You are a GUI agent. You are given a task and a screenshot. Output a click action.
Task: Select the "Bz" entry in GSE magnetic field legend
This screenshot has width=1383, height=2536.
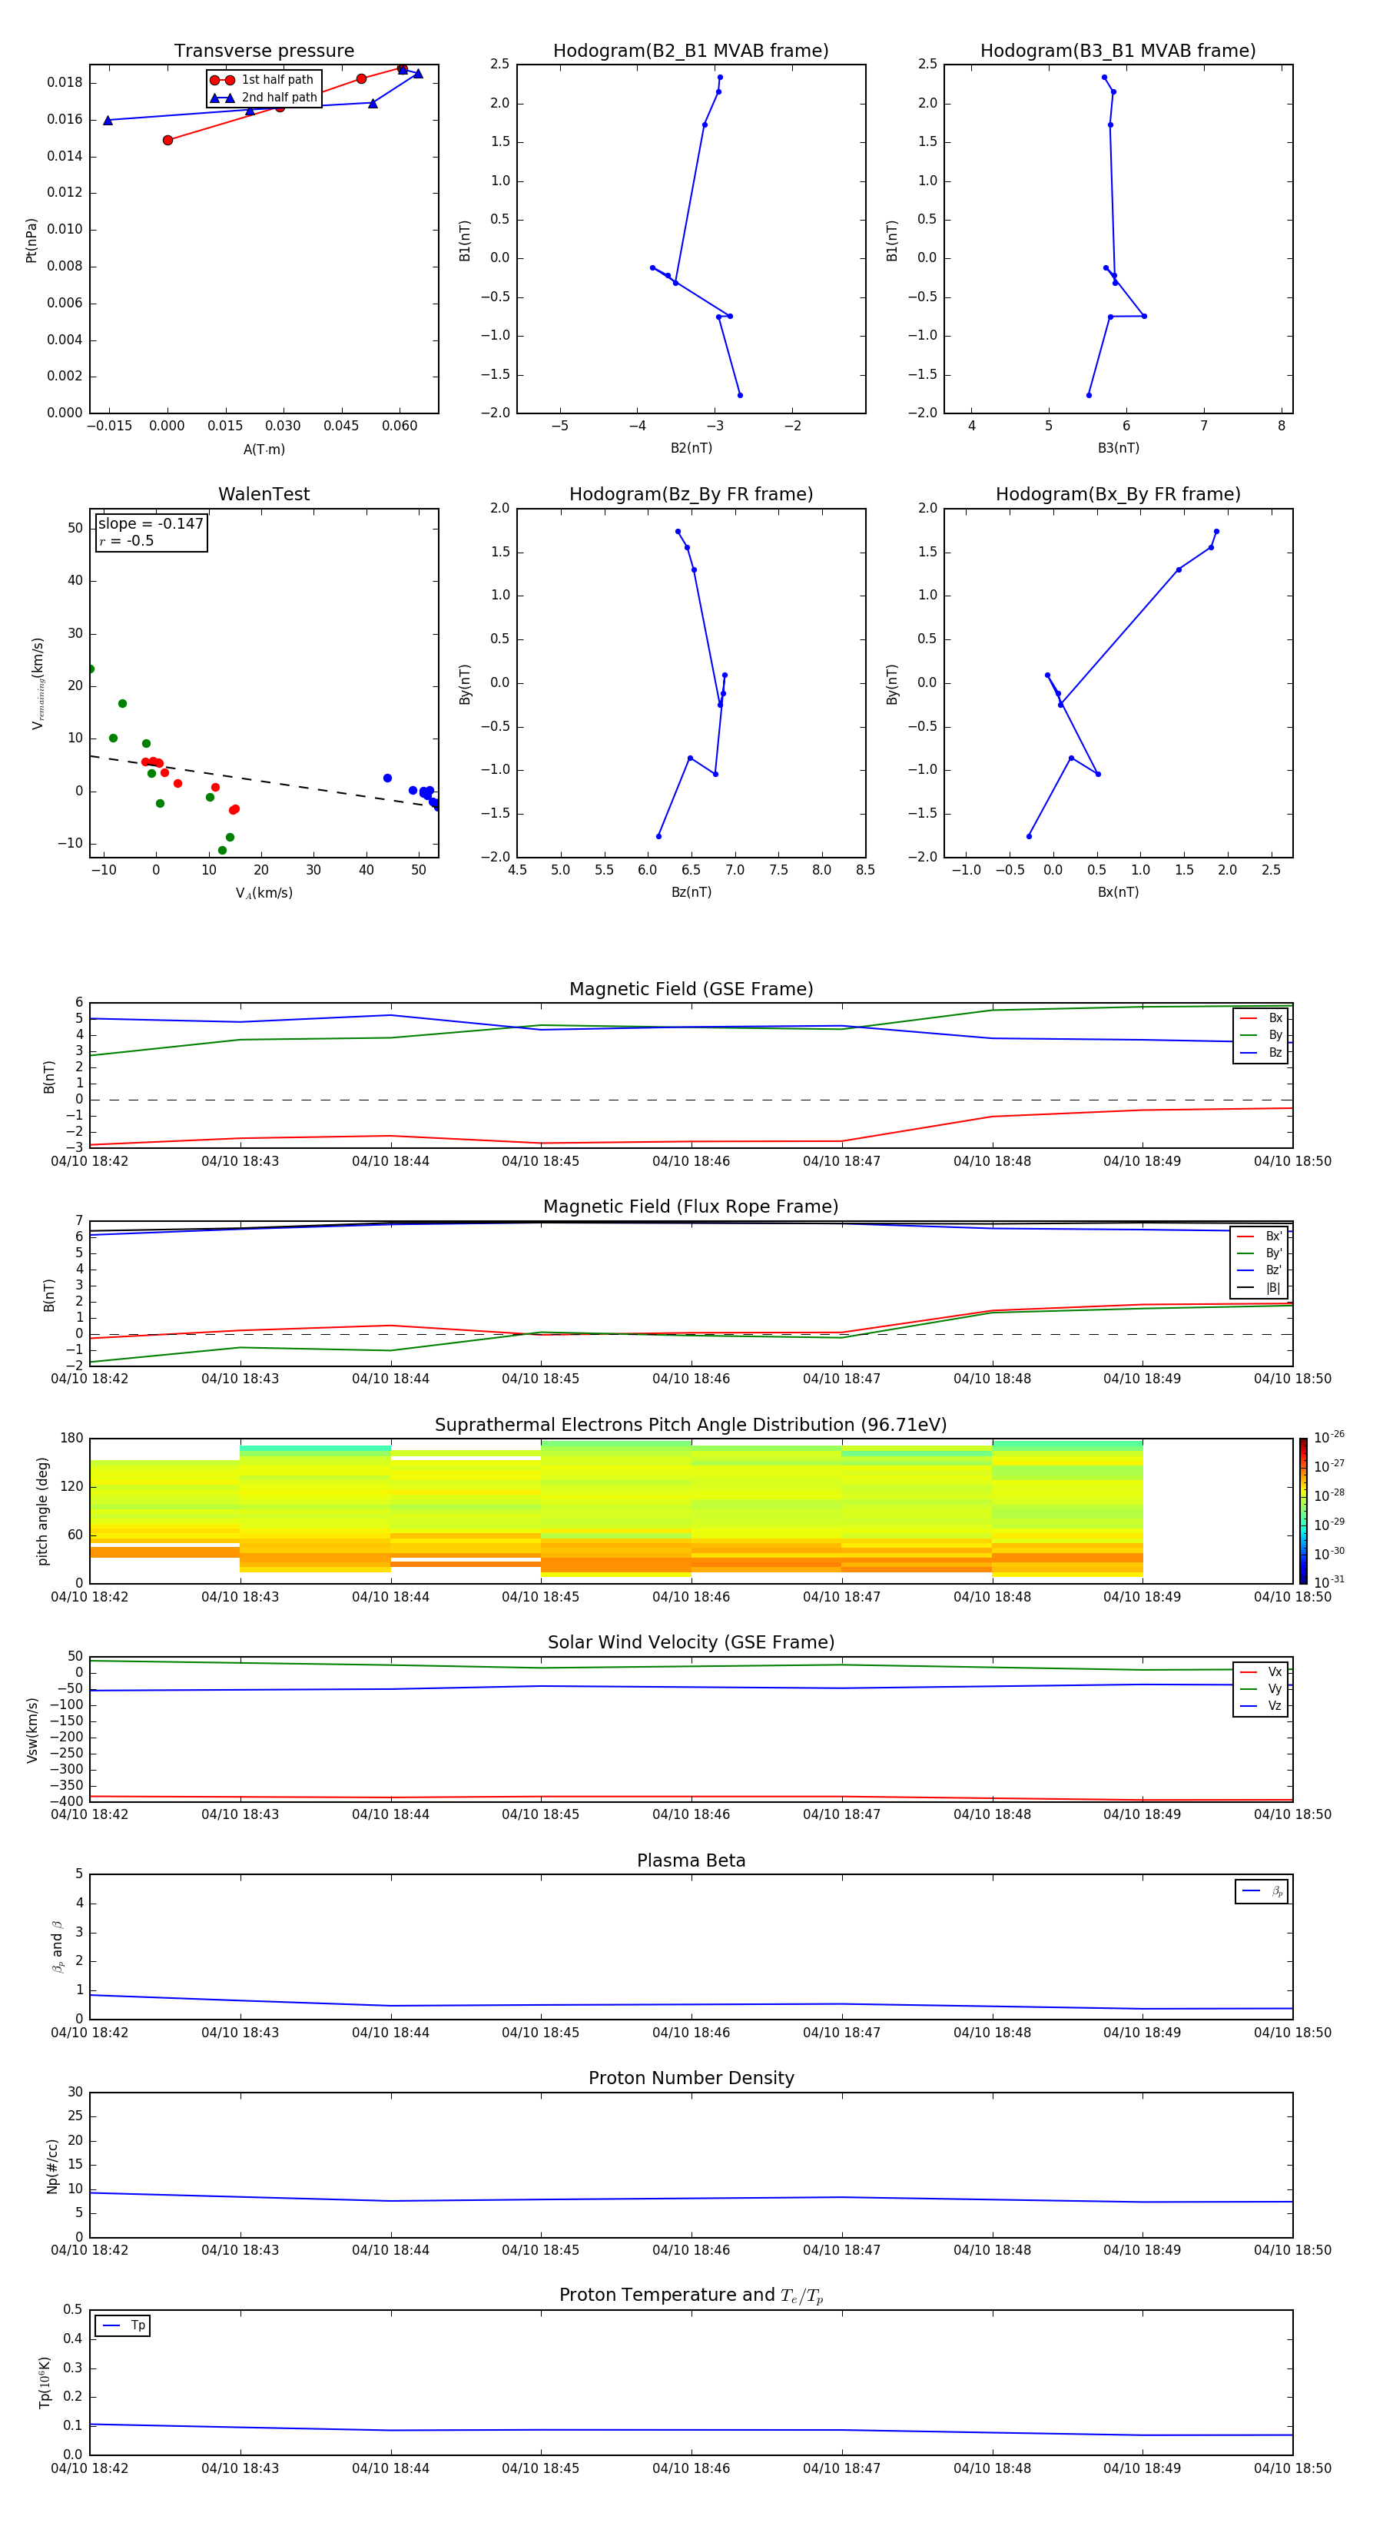tap(1261, 1052)
